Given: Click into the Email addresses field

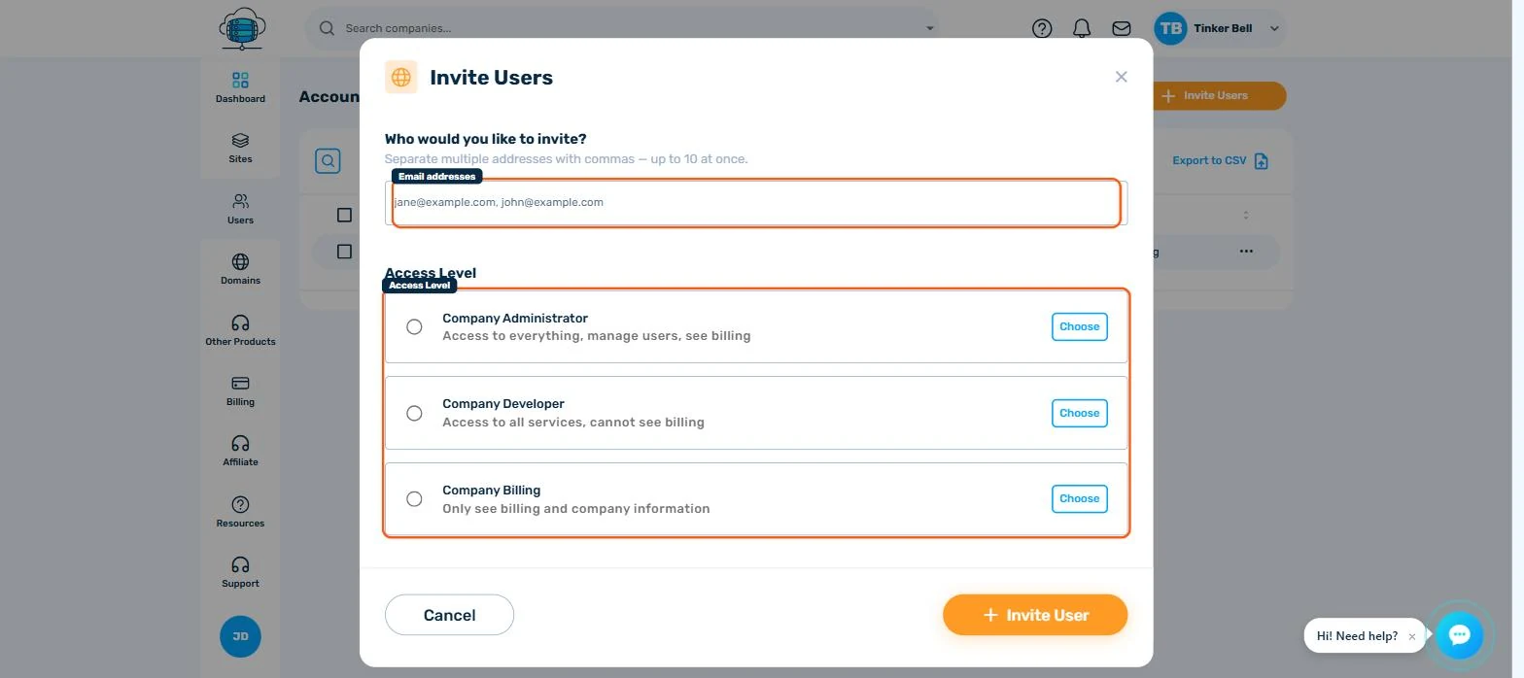Looking at the screenshot, I should tap(755, 202).
